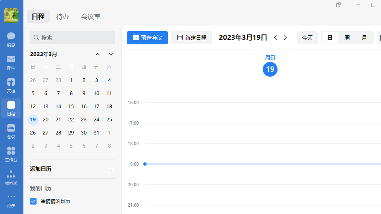The height and width of the screenshot is (214, 381).
Task: Switch to 月 month view
Action: click(x=364, y=38)
